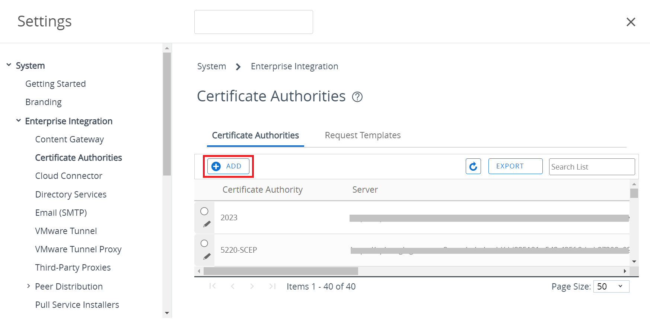
Task: Click in the Search List field
Action: 592,167
